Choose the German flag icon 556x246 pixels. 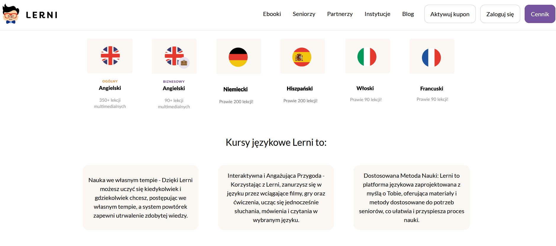238,57
